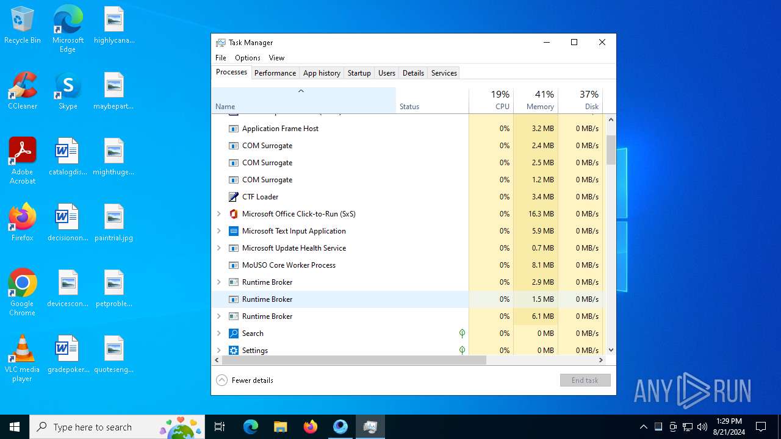The width and height of the screenshot is (781, 439).
Task: Click the Microsoft Text Input Application icon
Action: click(233, 231)
